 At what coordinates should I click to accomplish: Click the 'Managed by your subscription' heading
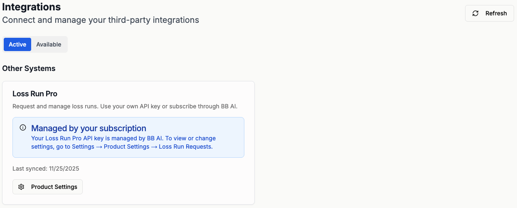pos(89,128)
